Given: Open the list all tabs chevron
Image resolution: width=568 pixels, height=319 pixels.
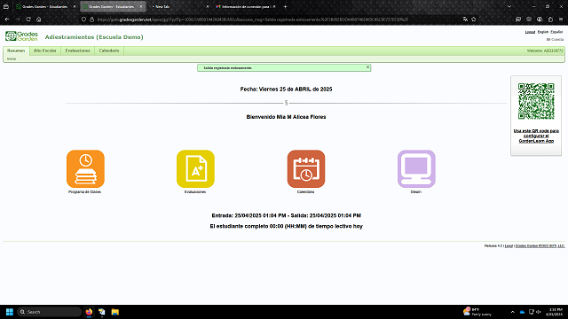Looking at the screenshot, I should pyautogui.click(x=509, y=6).
